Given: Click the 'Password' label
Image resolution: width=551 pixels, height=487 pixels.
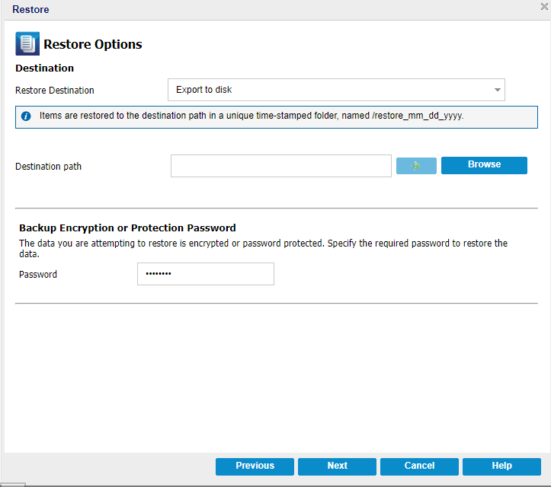Looking at the screenshot, I should click(38, 275).
